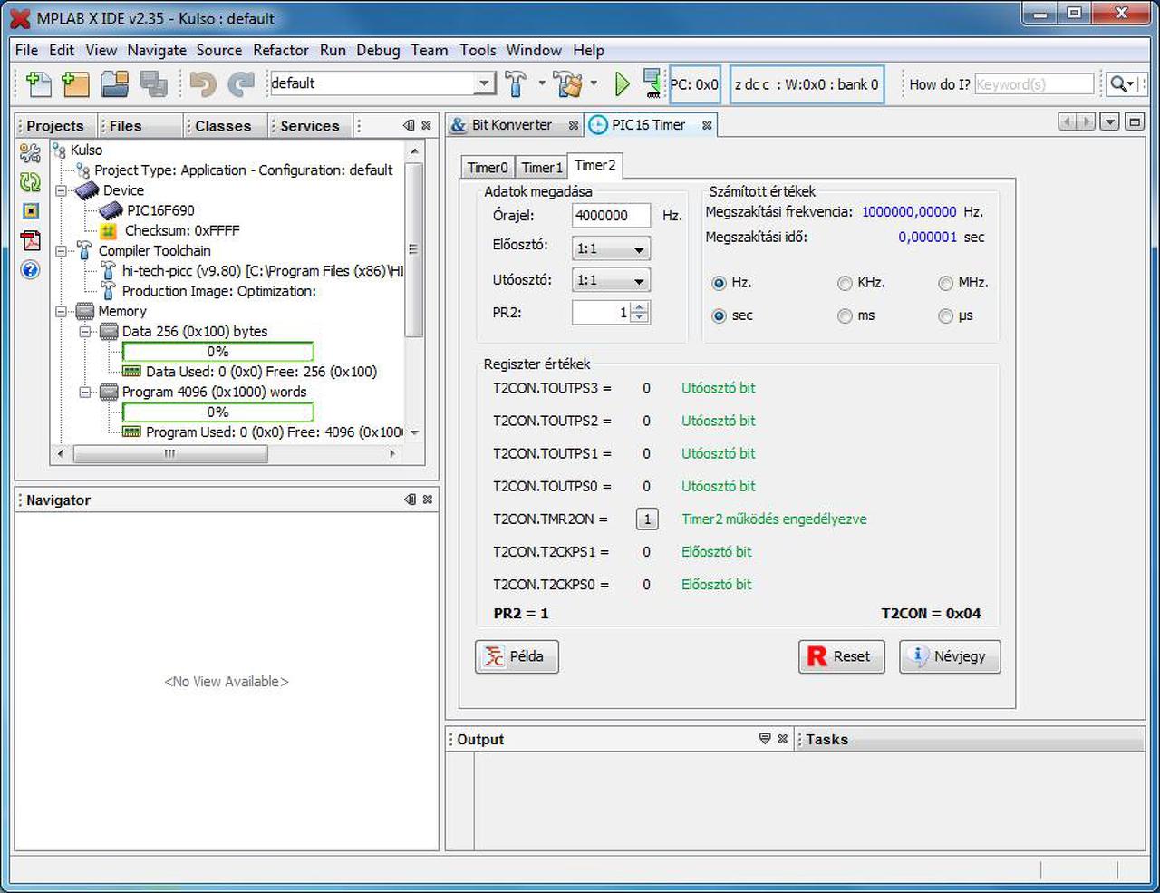
Task: Maximize the editor window area
Action: pos(1135,121)
